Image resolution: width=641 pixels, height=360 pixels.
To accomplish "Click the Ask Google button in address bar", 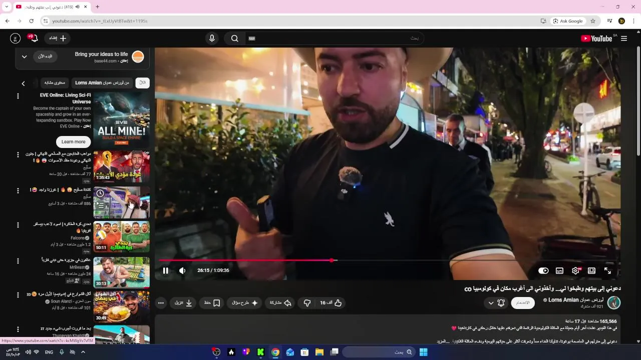I will pyautogui.click(x=568, y=21).
